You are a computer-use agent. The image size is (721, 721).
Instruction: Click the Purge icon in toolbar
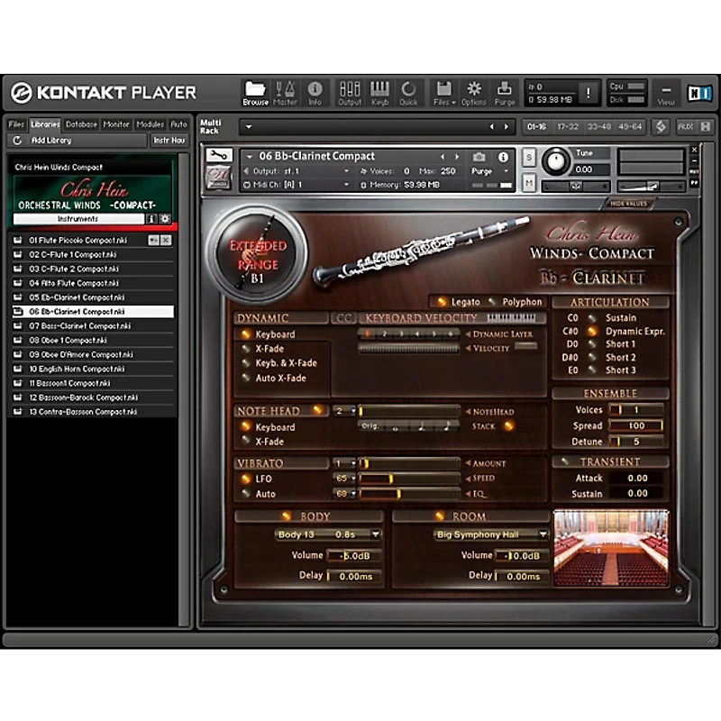pos(505,93)
